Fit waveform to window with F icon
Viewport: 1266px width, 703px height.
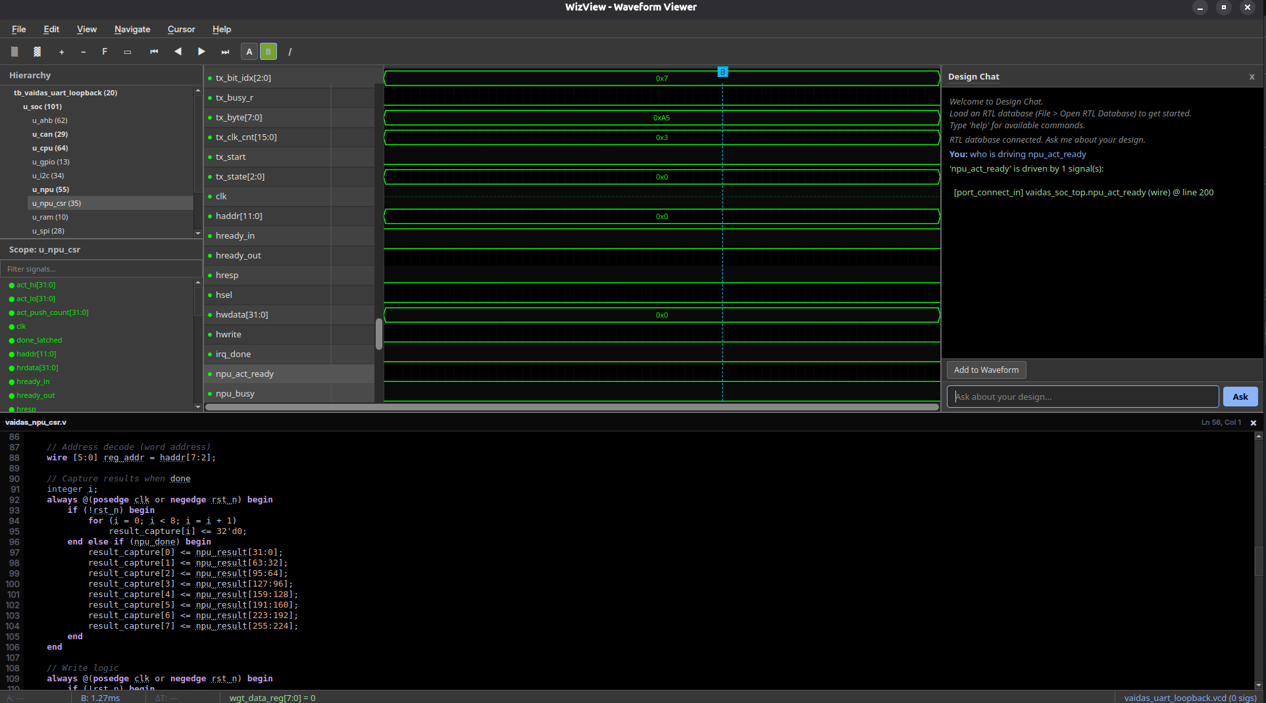click(x=104, y=51)
